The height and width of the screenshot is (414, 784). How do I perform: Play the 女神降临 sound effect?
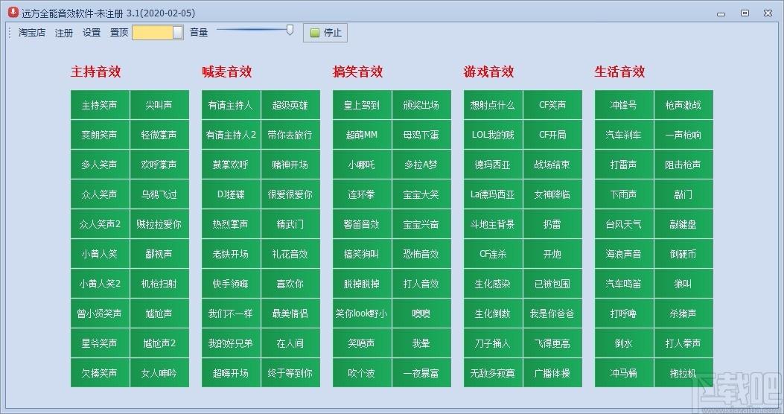tap(552, 194)
